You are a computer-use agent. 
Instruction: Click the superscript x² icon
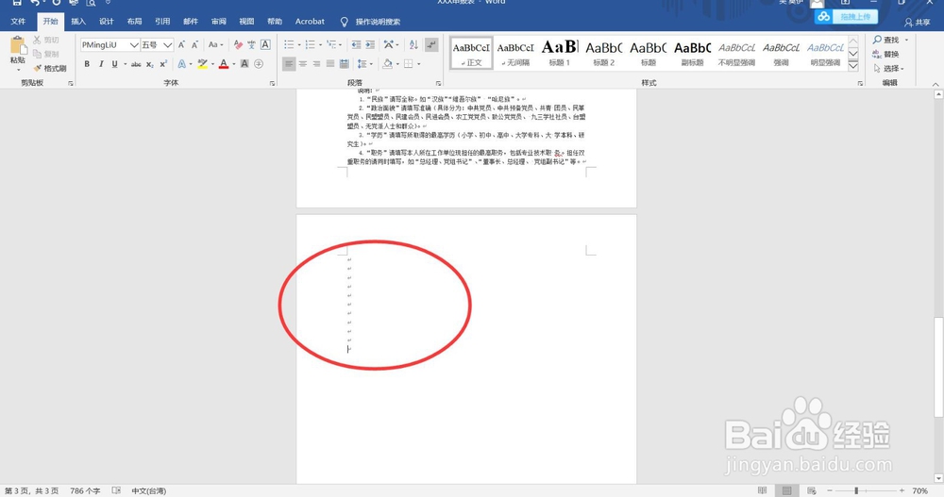pyautogui.click(x=163, y=64)
